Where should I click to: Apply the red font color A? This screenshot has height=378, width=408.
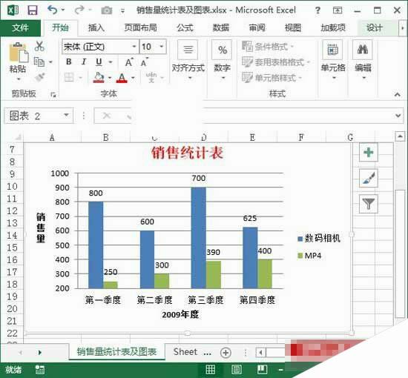(x=122, y=78)
